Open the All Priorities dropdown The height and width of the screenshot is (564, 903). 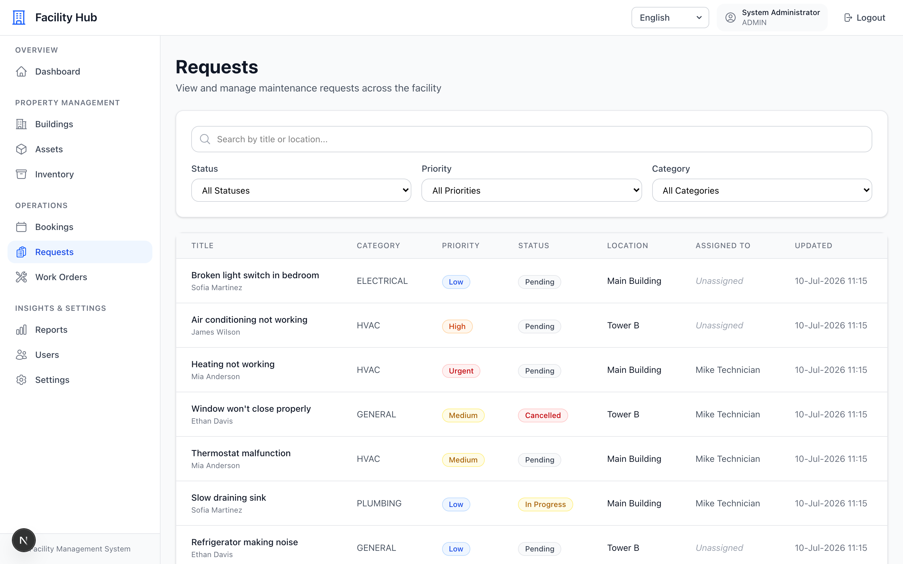531,190
